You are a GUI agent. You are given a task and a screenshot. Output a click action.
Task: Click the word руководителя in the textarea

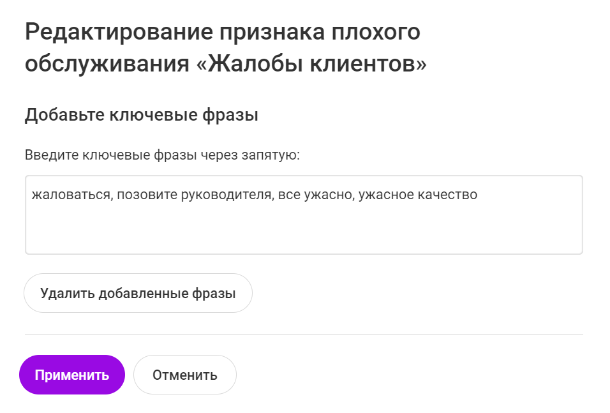223,195
